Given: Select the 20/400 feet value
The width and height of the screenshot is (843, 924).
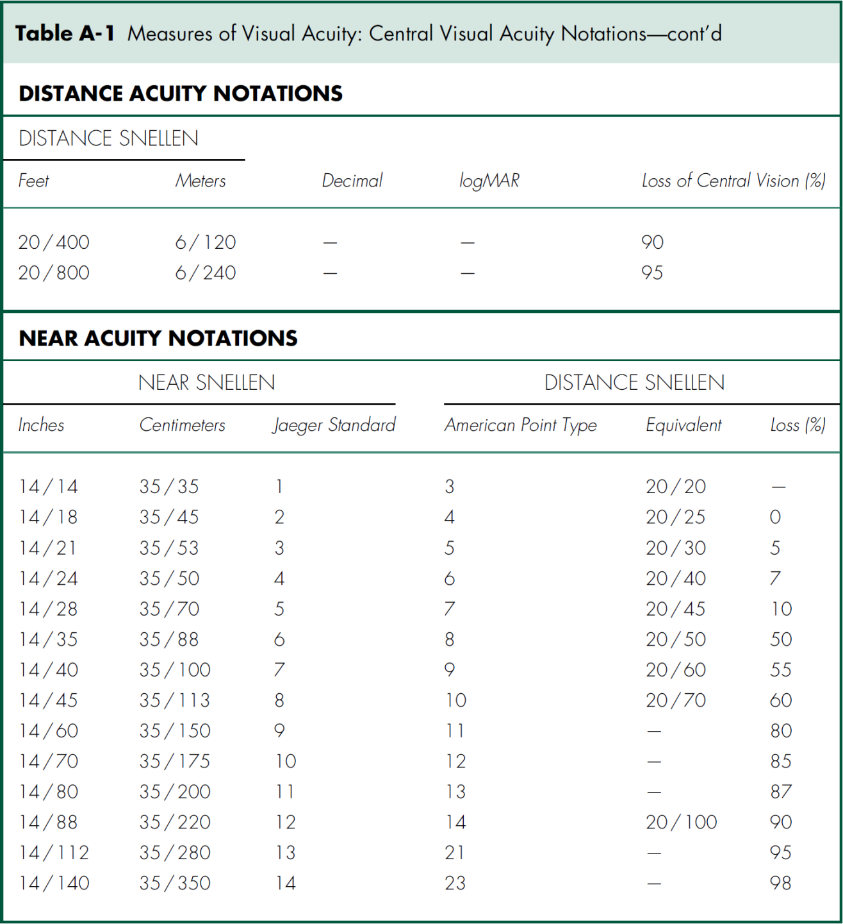Looking at the screenshot, I should point(54,242).
